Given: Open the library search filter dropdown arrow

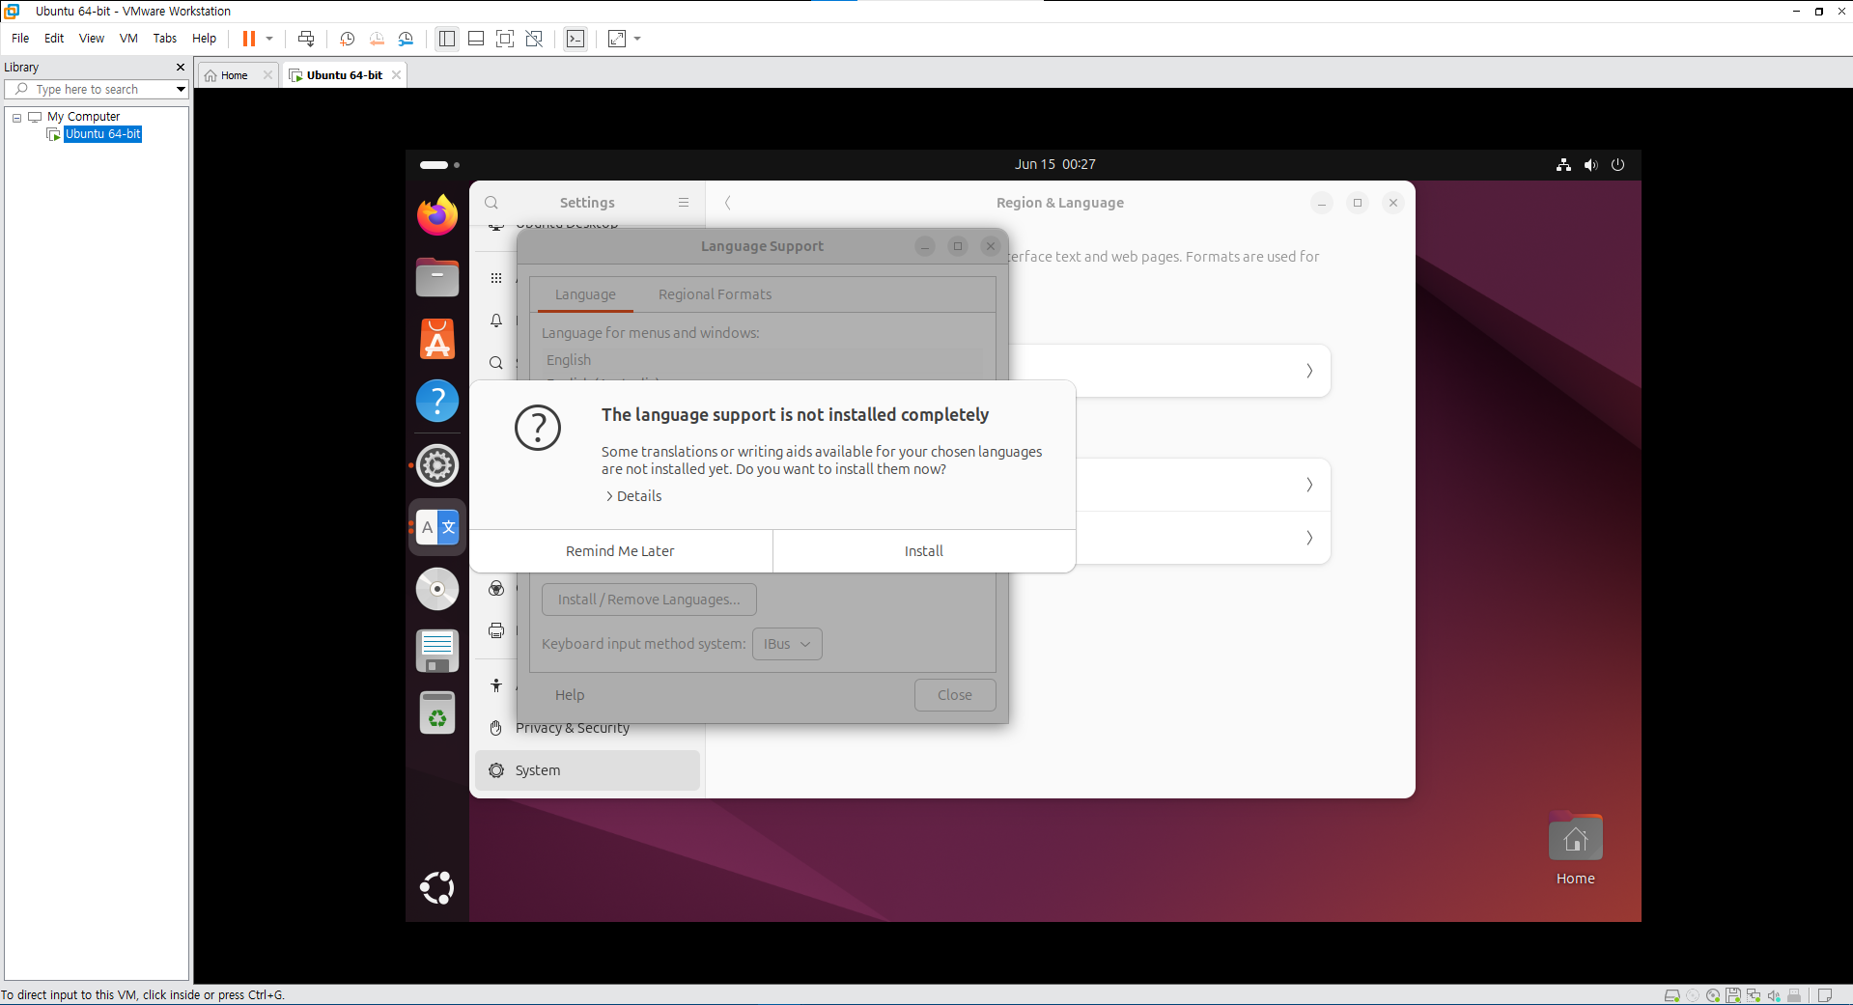Looking at the screenshot, I should tap(181, 89).
